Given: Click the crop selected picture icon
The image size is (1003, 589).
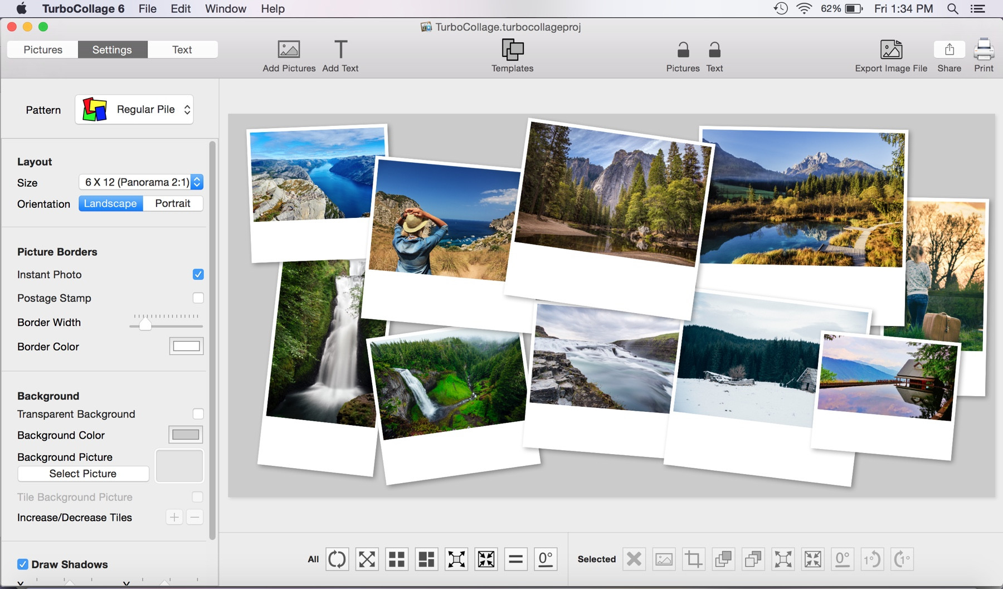Looking at the screenshot, I should (693, 559).
